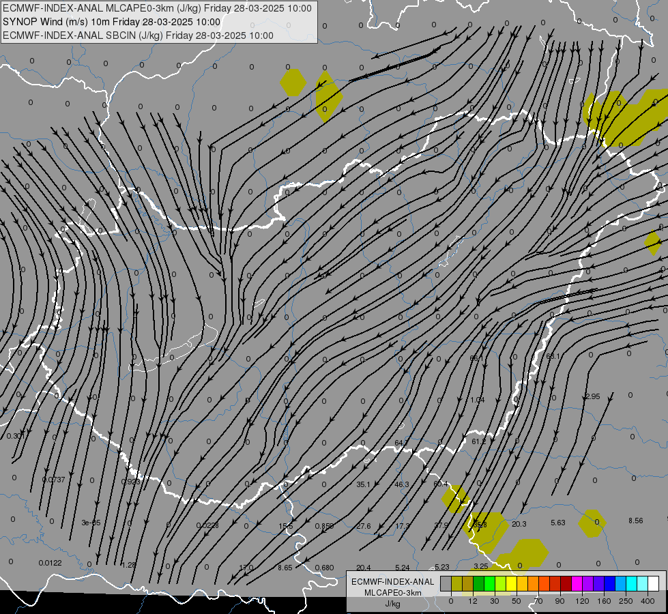This screenshot has height=614, width=668.
Task: Choose the bright cyan legend swatch
Action: coord(633,583)
